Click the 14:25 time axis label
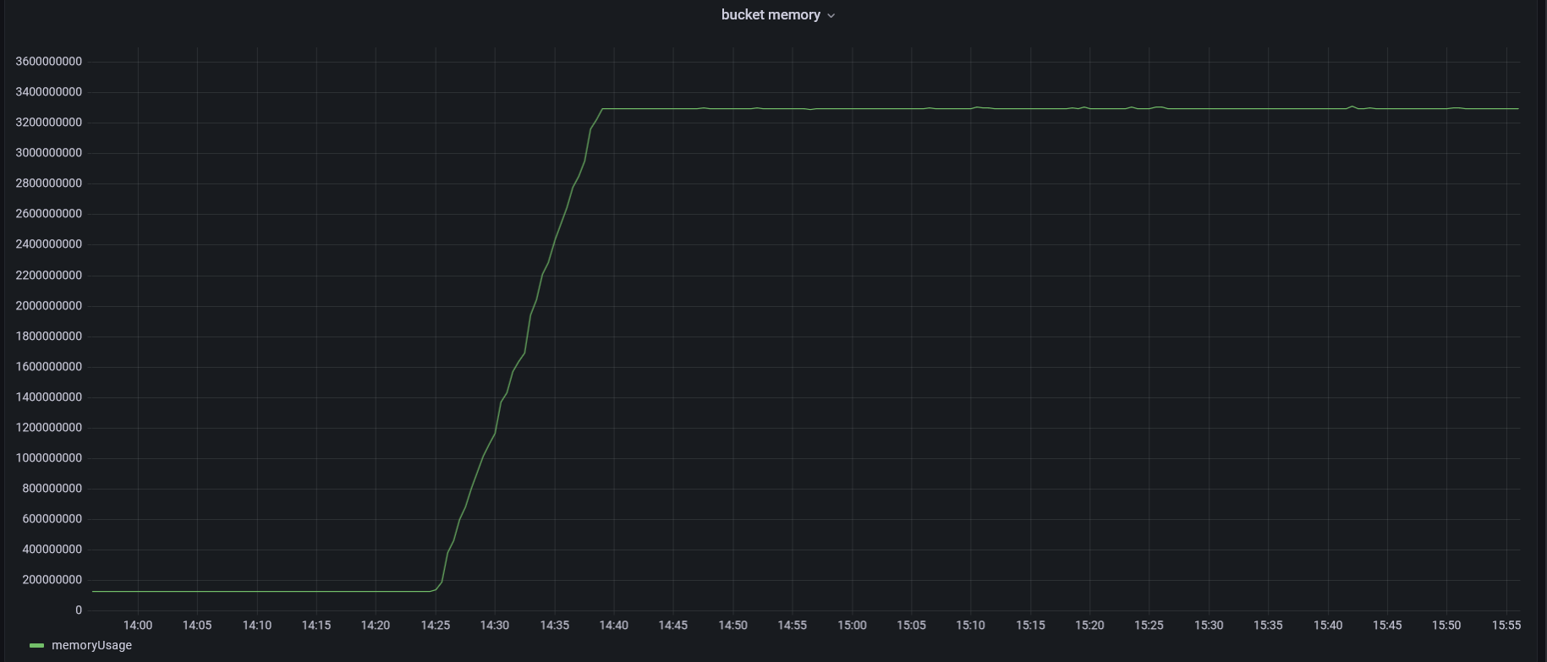1547x662 pixels. pyautogui.click(x=435, y=626)
